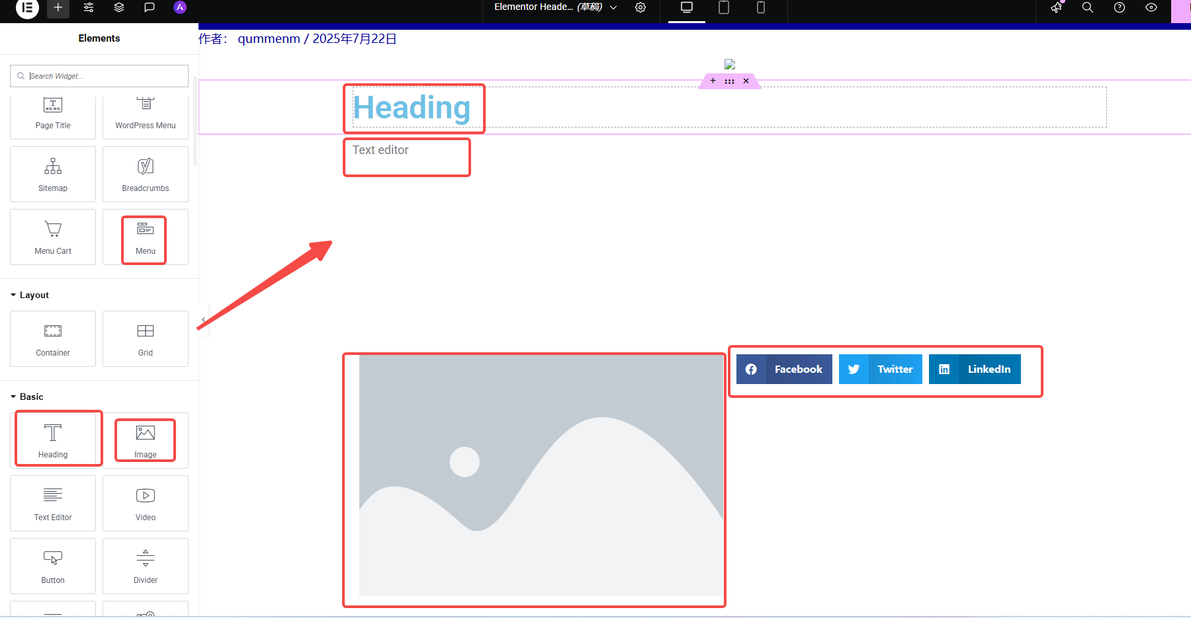Click the Help question mark icon
The width and height of the screenshot is (1191, 618).
[1120, 8]
